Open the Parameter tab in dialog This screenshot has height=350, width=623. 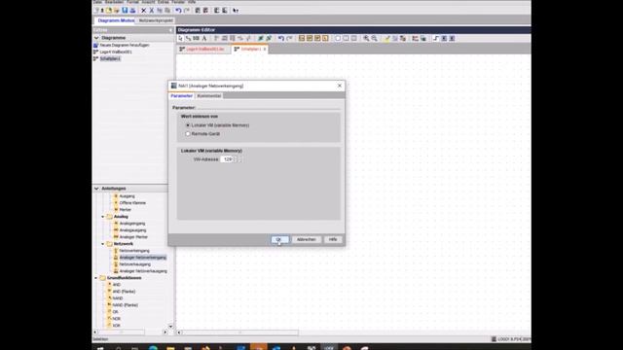coord(182,96)
